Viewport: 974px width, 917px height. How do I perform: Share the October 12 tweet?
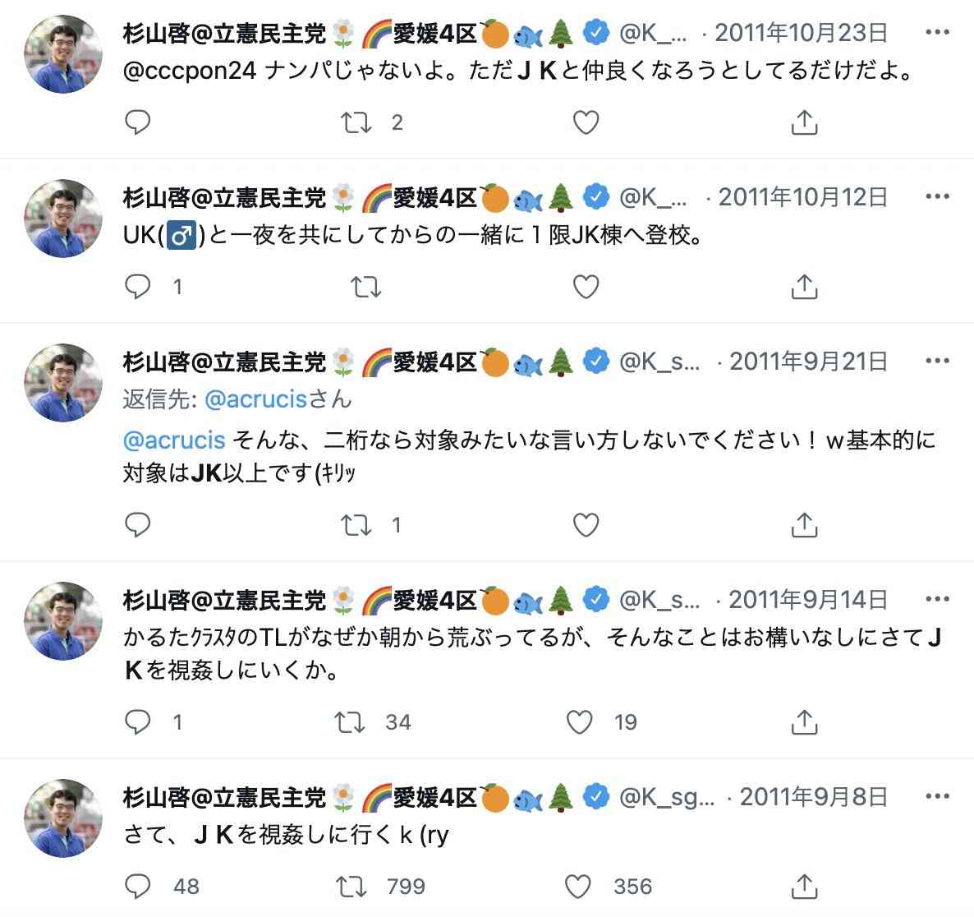pos(804,287)
